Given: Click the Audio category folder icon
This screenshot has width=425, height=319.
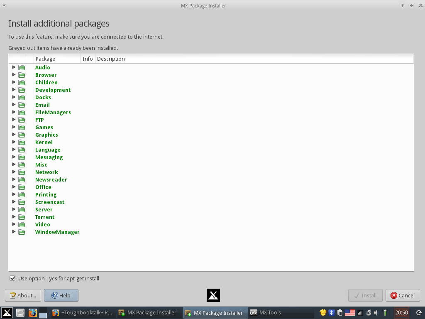Looking at the screenshot, I should click(22, 68).
